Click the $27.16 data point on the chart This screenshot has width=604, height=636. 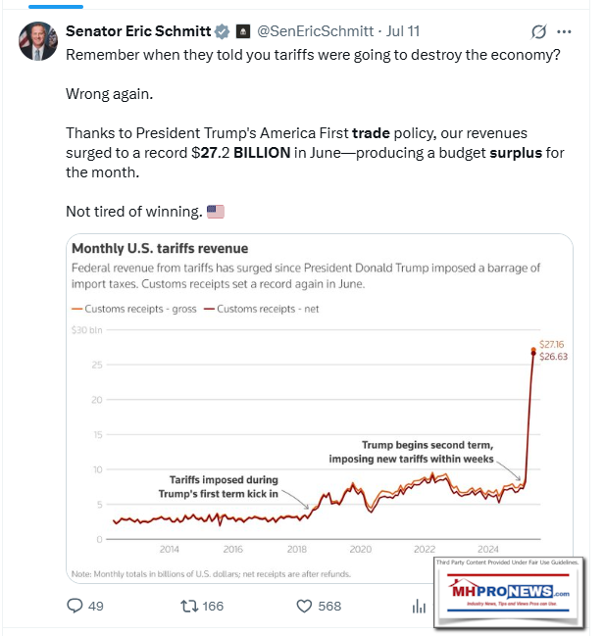[x=532, y=350]
